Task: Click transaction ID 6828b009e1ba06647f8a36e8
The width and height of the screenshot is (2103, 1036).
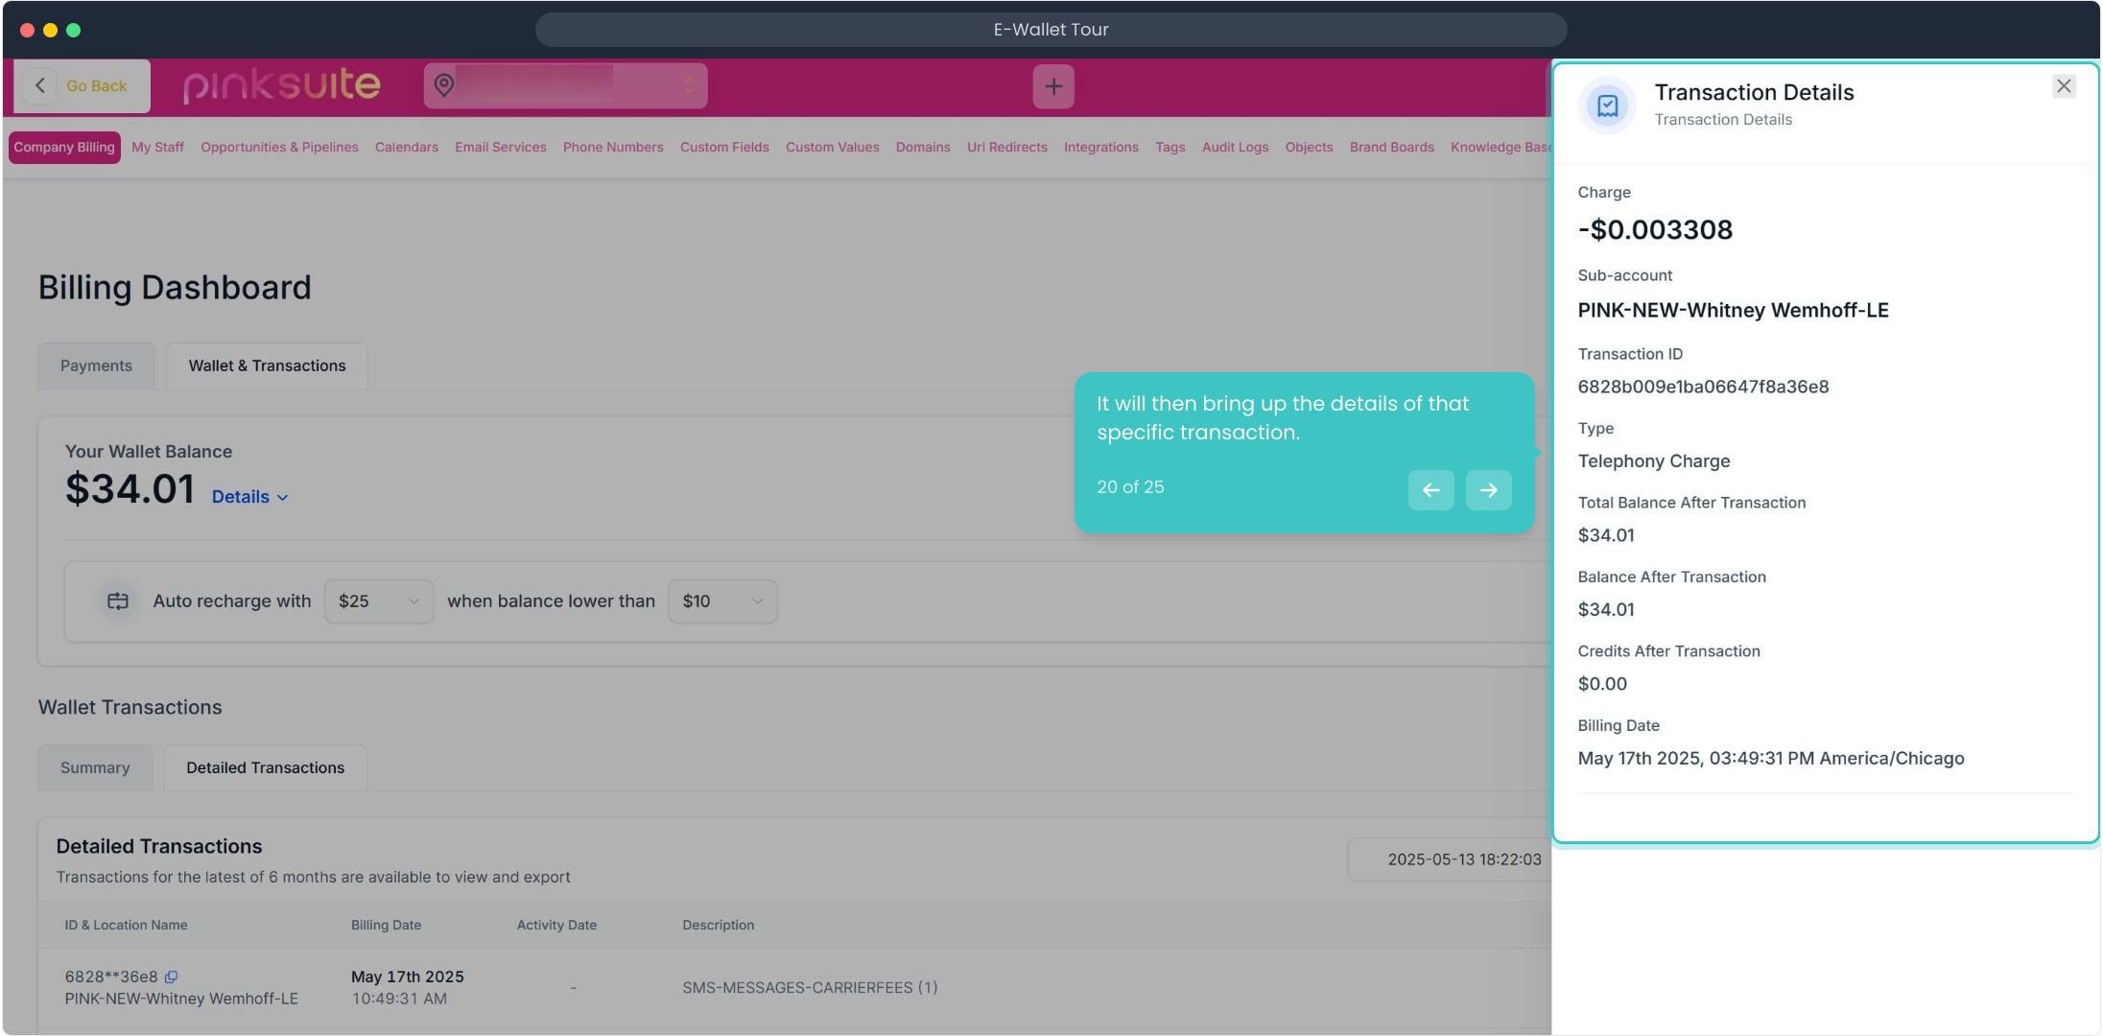Action: tap(1703, 387)
